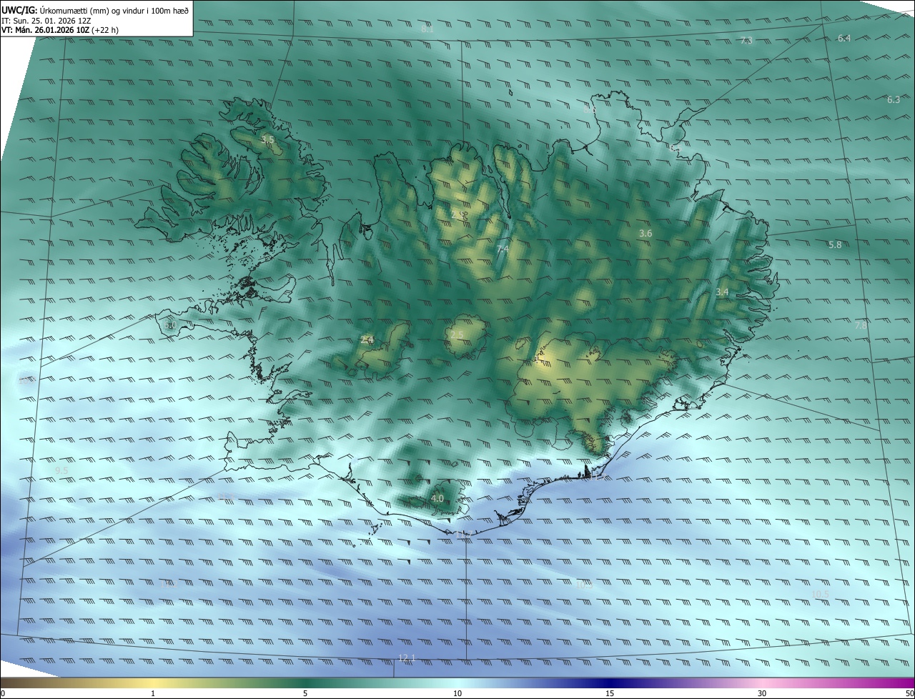Click the 3.4 value near the east coast
Viewport: 915px width, 699px height.
pyautogui.click(x=722, y=292)
